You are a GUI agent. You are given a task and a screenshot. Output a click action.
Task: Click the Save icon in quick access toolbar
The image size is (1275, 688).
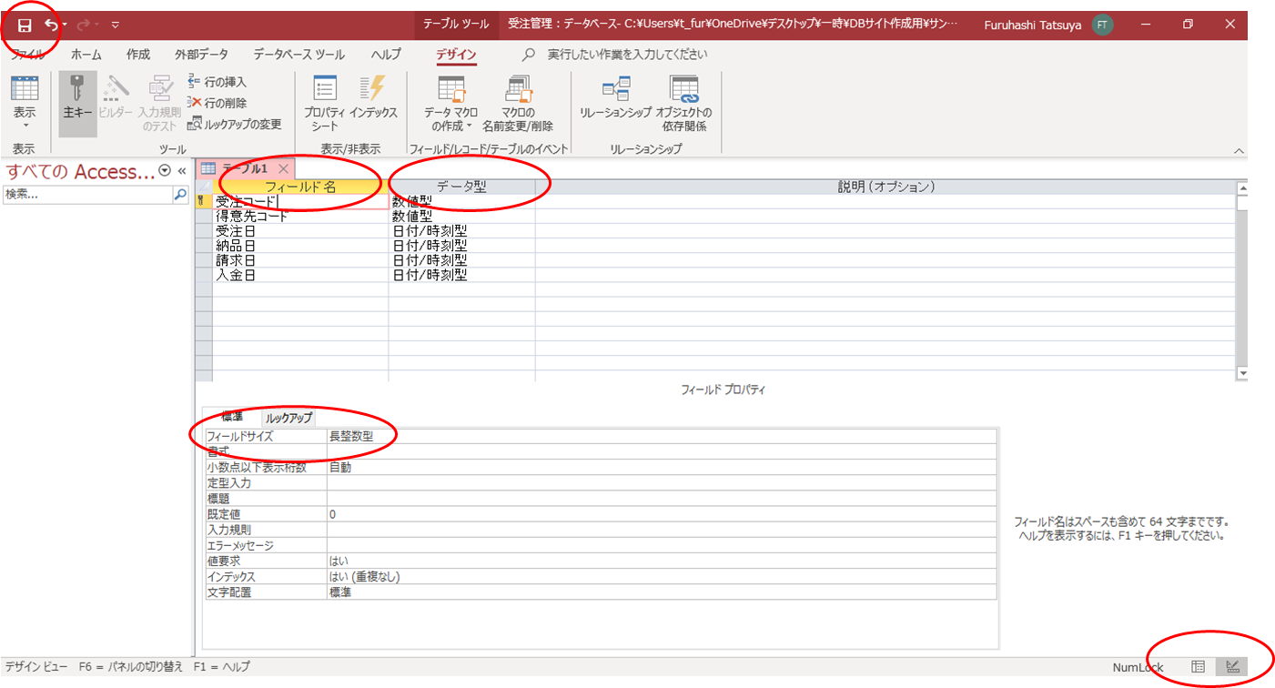point(25,25)
